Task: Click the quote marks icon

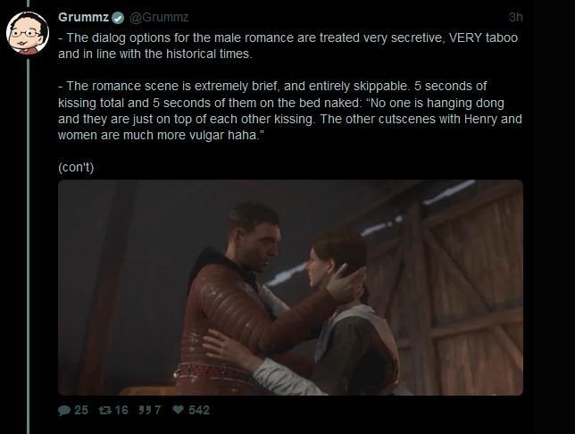Action: point(144,410)
